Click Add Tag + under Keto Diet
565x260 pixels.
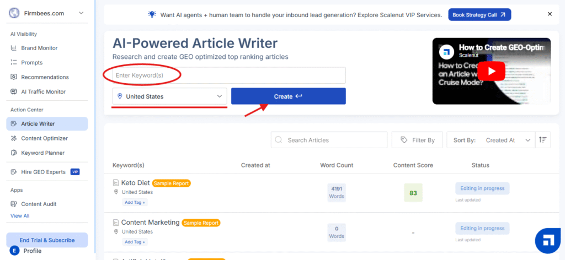pos(135,203)
